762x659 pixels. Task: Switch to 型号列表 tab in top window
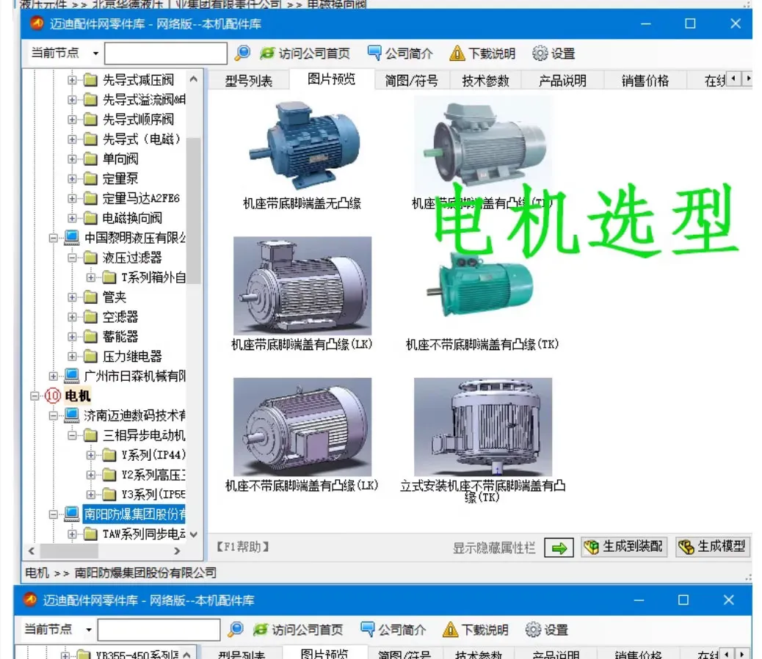(249, 81)
